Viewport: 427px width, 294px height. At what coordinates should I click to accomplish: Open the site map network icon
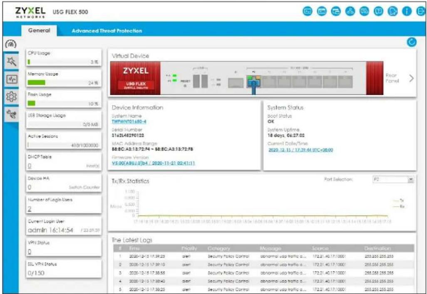tap(350, 11)
